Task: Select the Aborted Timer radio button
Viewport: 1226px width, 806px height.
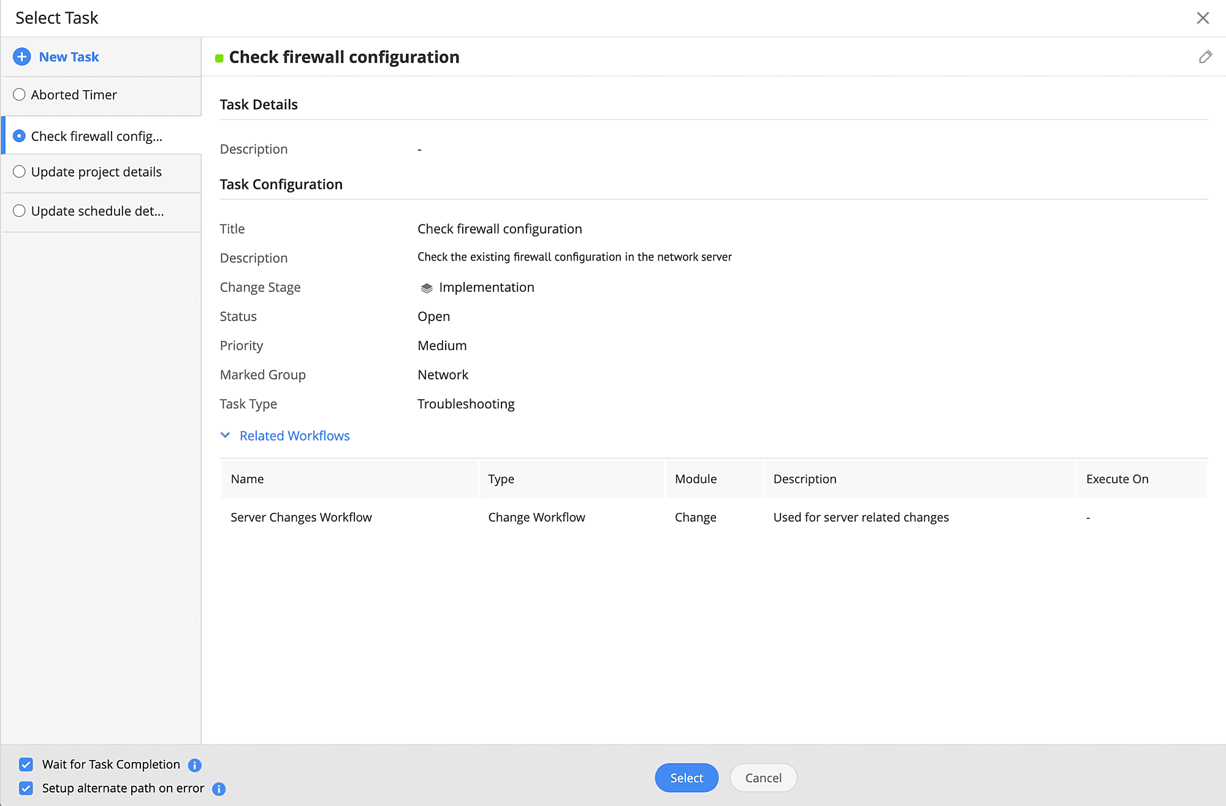Action: (x=20, y=94)
